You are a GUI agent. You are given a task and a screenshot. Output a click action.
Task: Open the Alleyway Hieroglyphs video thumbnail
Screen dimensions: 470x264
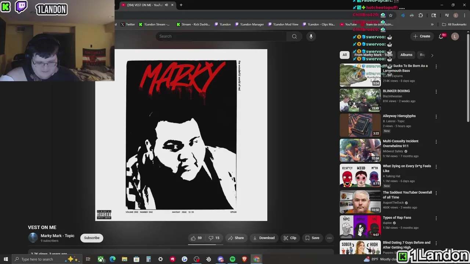(x=360, y=125)
